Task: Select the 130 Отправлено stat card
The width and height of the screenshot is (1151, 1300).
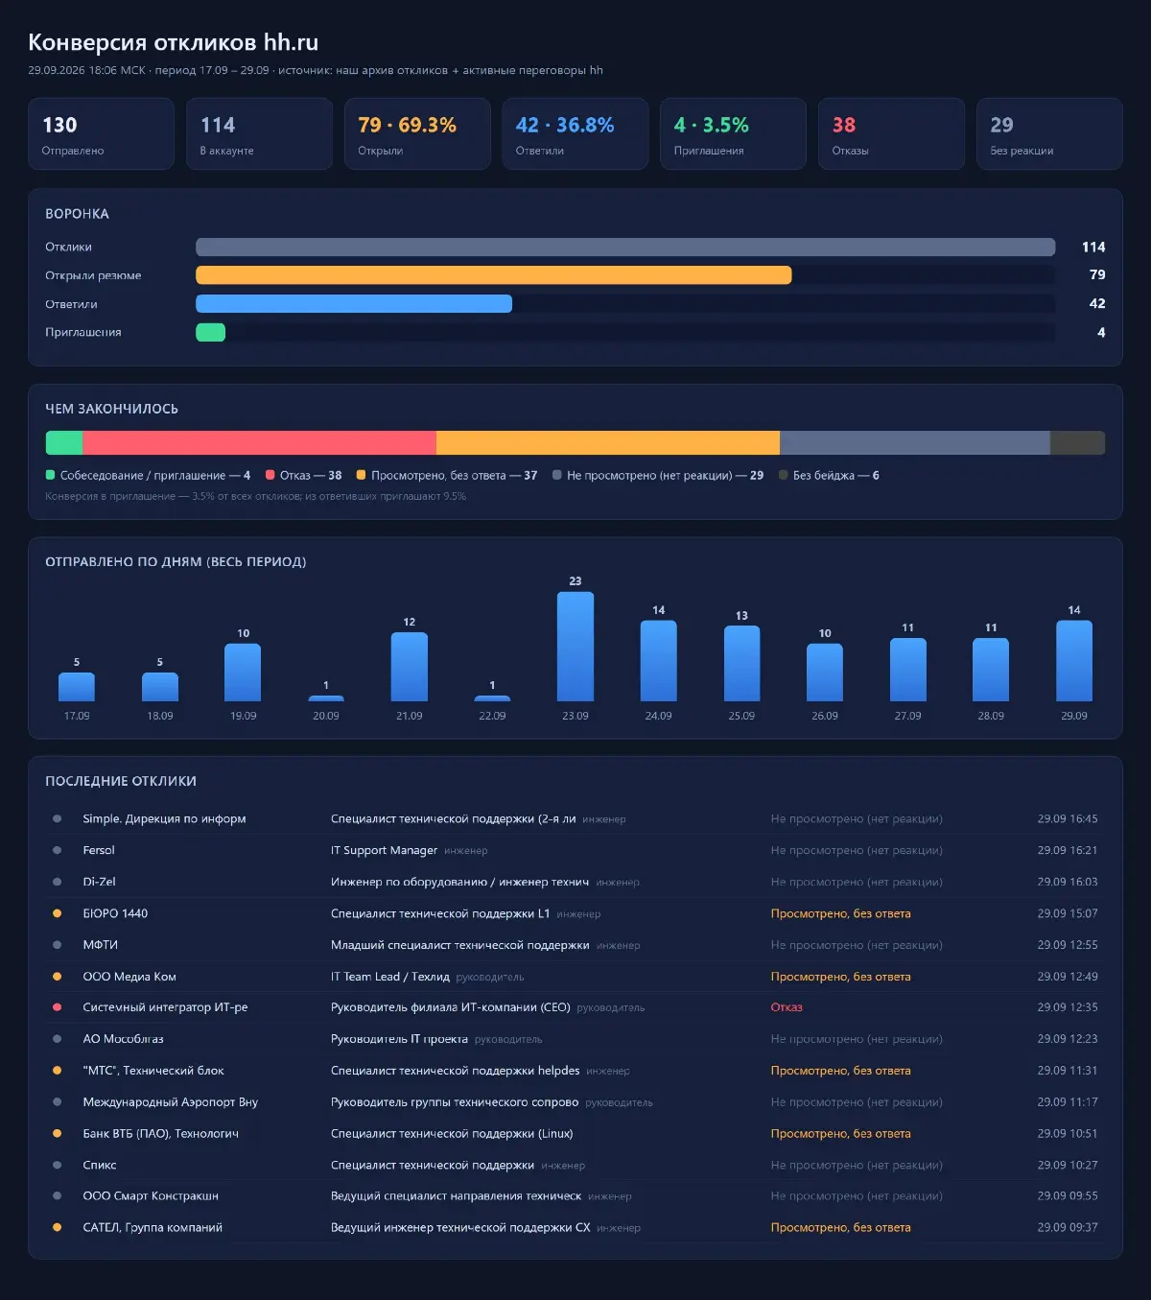Action: 101,134
